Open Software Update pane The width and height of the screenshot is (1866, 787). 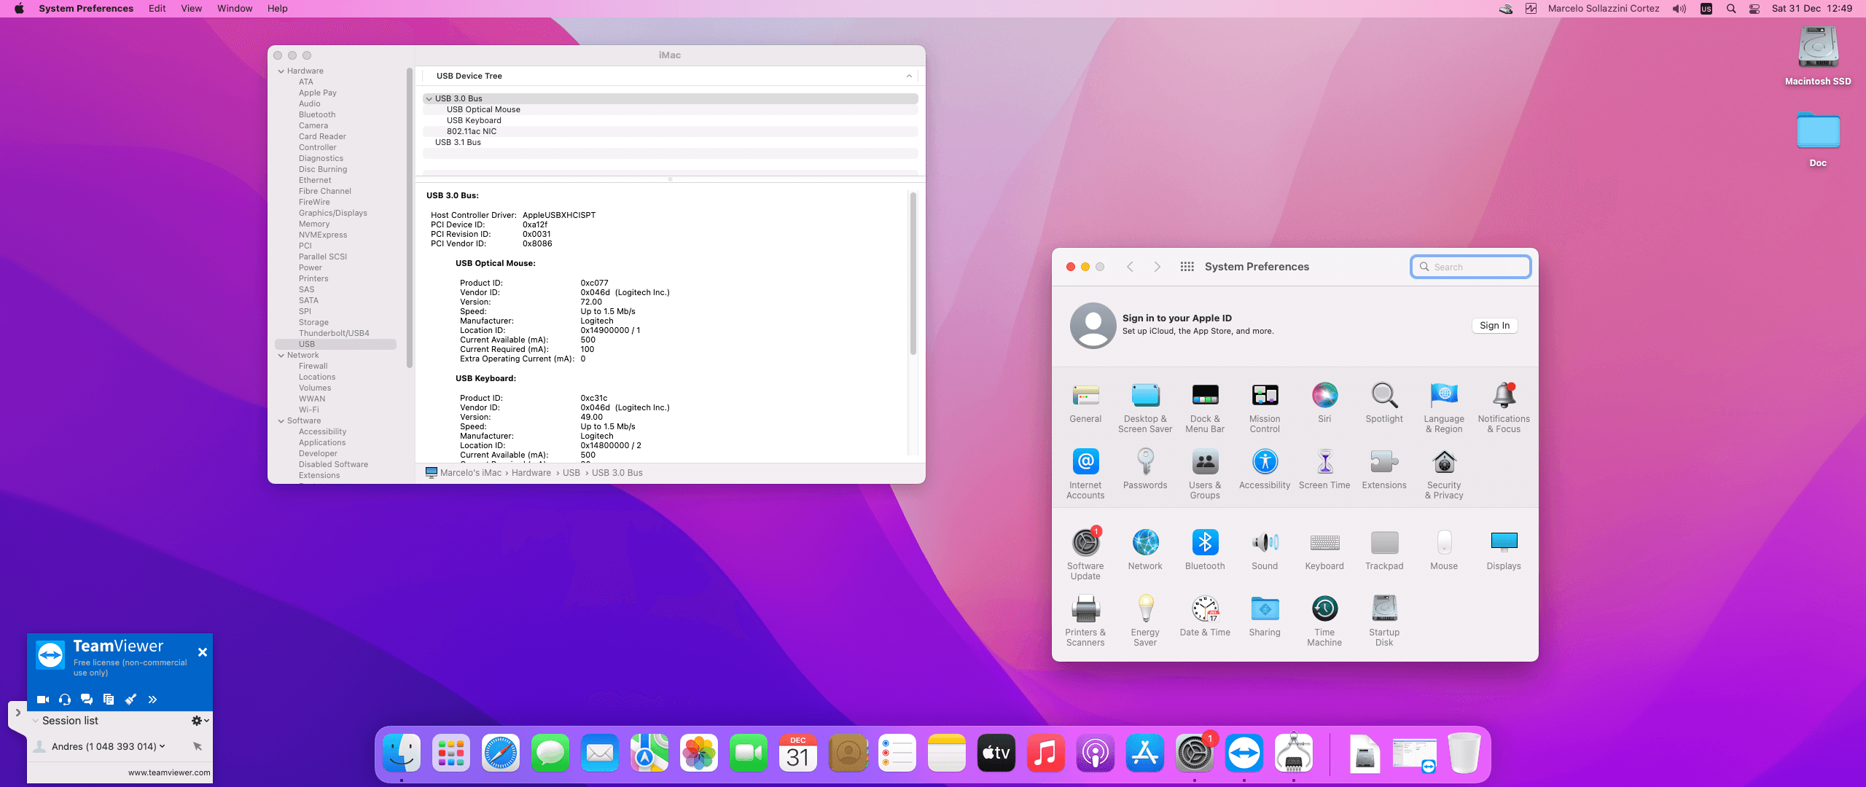tap(1085, 543)
